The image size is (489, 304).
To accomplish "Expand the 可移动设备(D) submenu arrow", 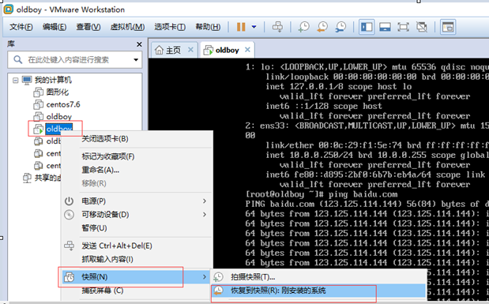I will click(205, 215).
